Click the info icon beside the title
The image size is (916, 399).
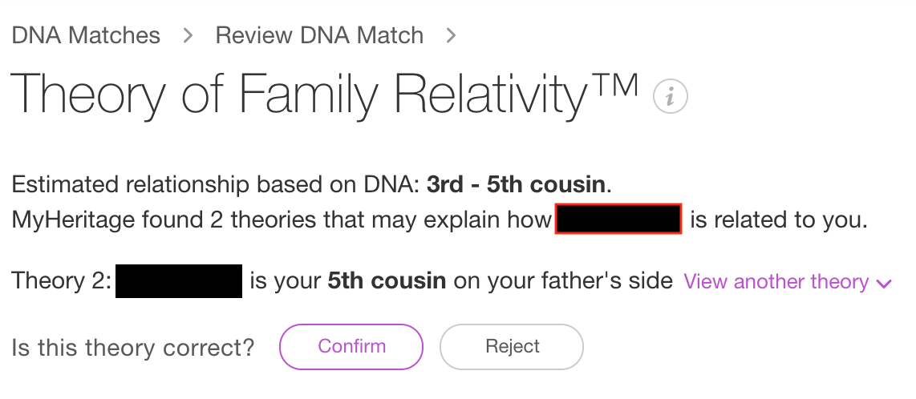coord(671,98)
